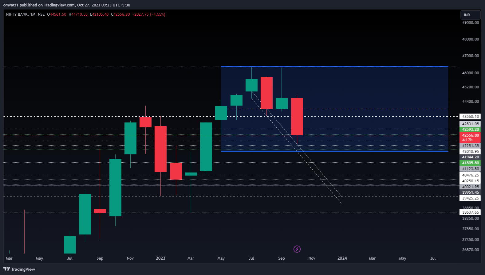
Task: Click the large red July 2023 candle
Action: [x=266, y=93]
